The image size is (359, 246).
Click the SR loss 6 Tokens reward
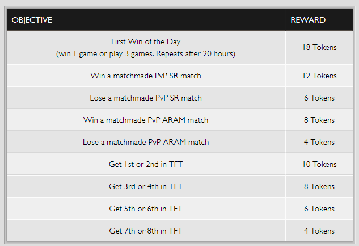319,98
